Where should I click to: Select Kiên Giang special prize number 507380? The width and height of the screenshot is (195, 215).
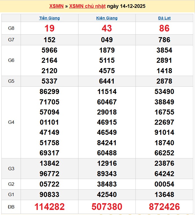point(107,207)
